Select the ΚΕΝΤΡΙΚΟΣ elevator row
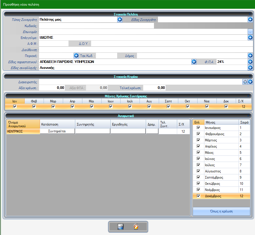Viewport: 255px width, 235px height. tap(23, 131)
